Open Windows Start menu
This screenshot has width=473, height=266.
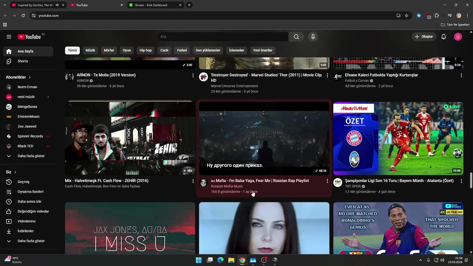tap(198, 260)
